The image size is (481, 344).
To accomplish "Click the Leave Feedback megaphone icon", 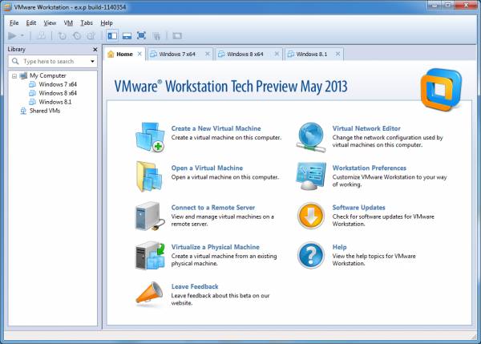I will (x=149, y=293).
